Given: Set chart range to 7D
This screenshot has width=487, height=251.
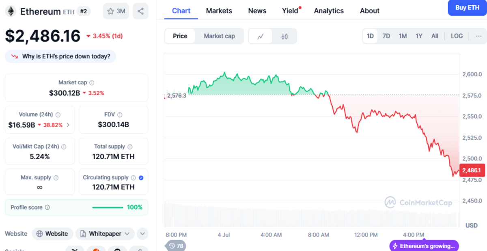Looking at the screenshot, I should pos(386,36).
